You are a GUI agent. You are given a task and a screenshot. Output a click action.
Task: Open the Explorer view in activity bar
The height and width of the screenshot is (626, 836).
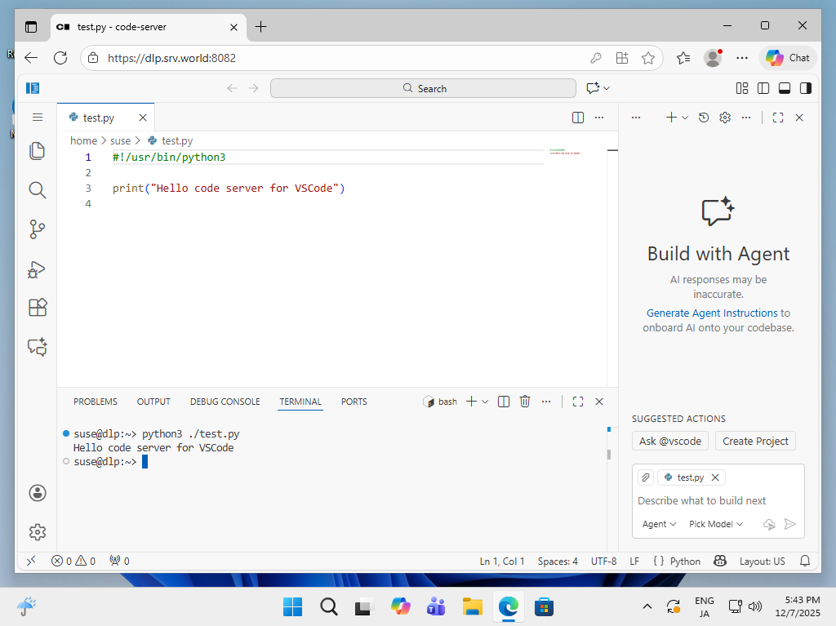click(x=38, y=151)
